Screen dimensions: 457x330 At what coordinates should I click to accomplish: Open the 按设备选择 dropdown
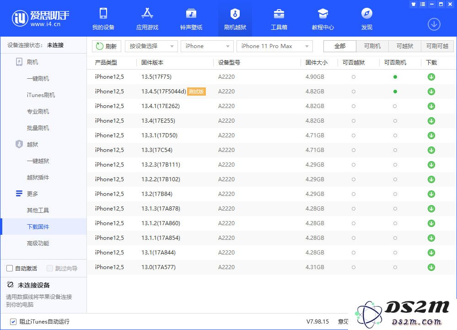click(151, 46)
